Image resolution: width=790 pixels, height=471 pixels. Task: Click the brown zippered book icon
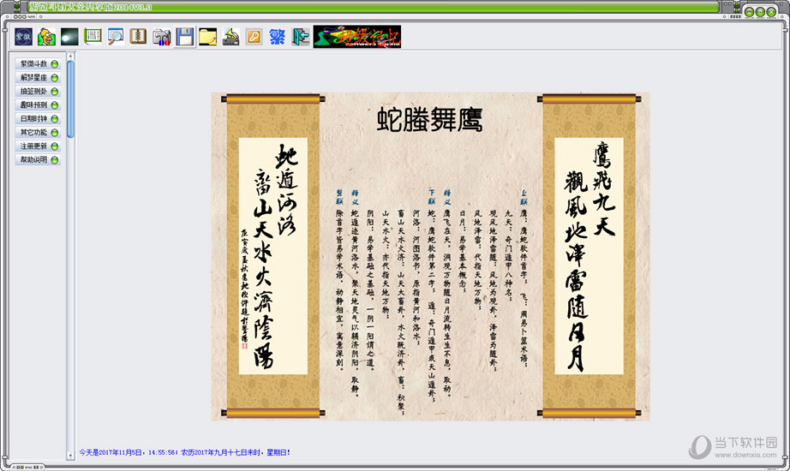click(138, 37)
